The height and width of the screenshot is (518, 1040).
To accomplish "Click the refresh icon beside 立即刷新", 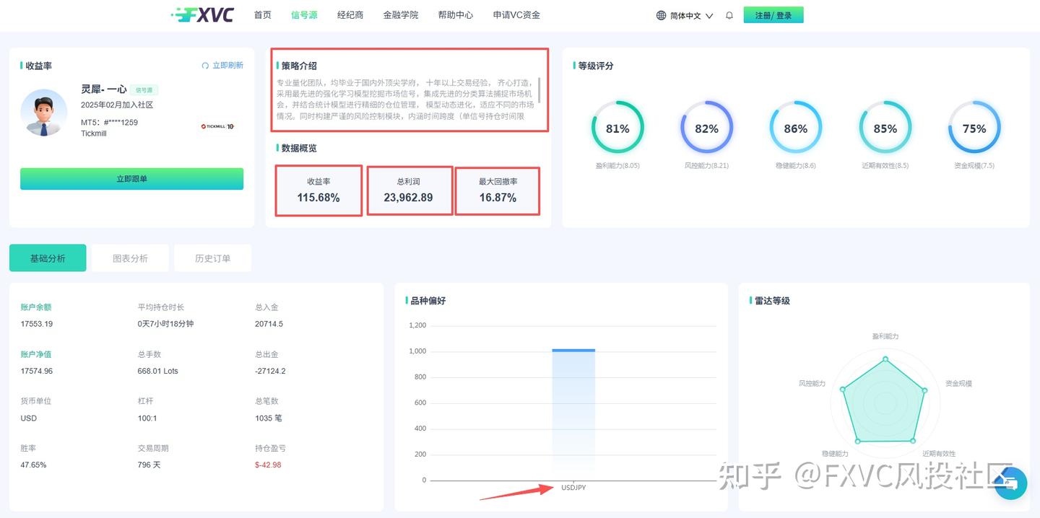I will [x=204, y=65].
